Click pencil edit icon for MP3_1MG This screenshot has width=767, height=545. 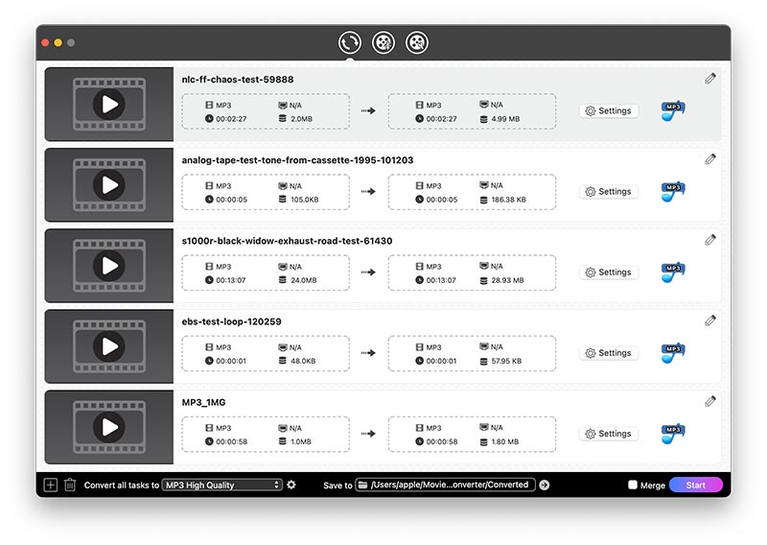(x=710, y=401)
